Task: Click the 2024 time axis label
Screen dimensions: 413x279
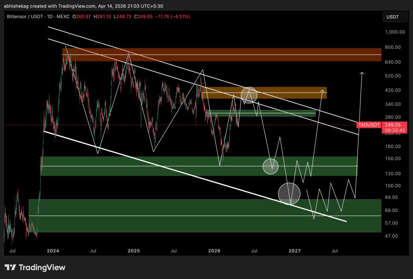Action: tap(53, 251)
